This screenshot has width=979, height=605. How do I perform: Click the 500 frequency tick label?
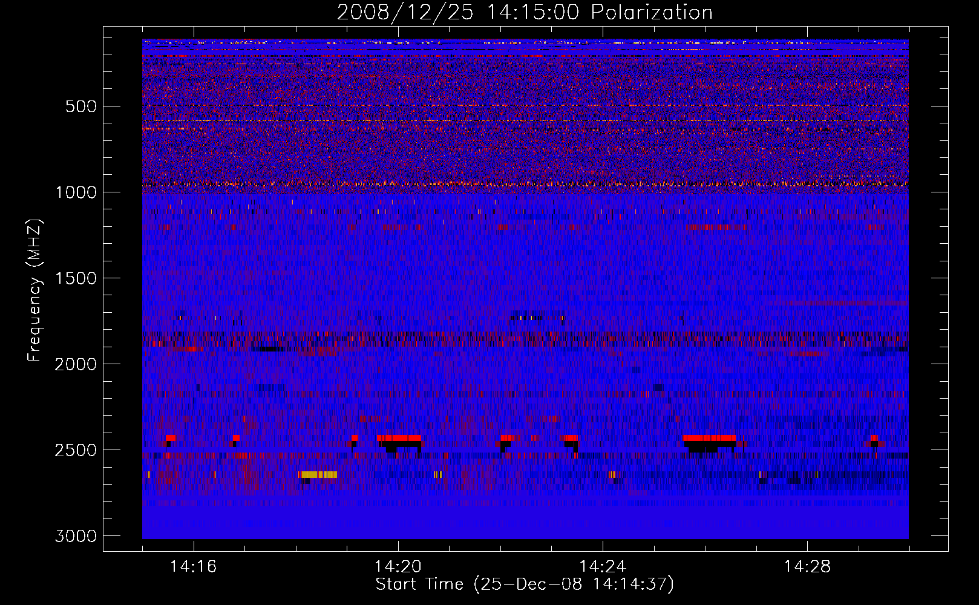pyautogui.click(x=81, y=106)
